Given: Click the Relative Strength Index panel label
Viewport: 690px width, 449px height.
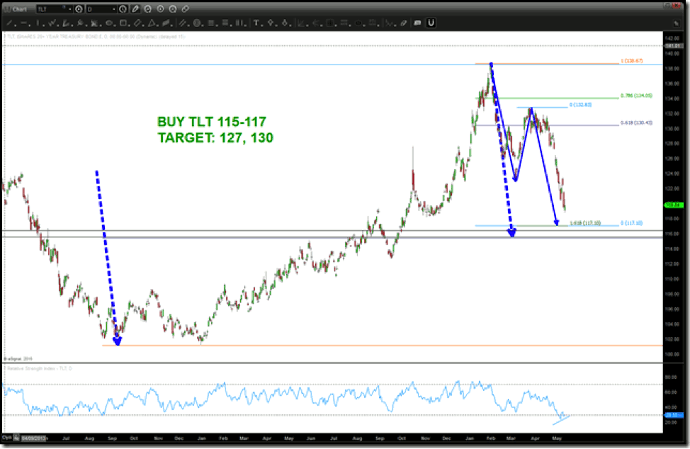Looking at the screenshot, I should (39, 368).
